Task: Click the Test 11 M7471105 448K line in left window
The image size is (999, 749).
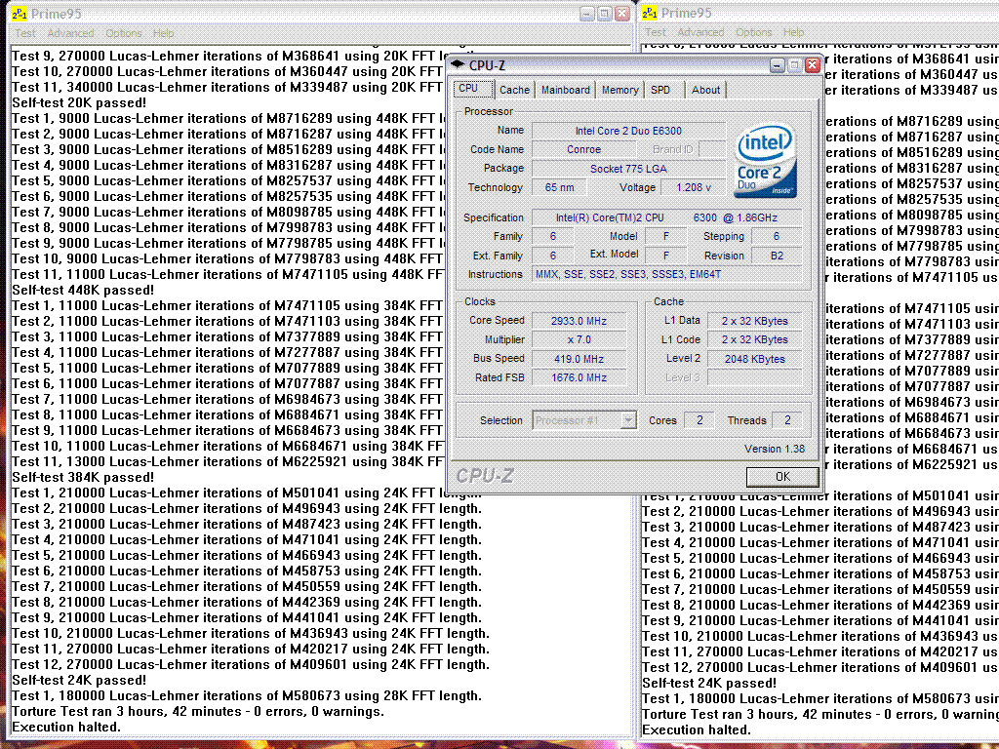Action: 227,274
